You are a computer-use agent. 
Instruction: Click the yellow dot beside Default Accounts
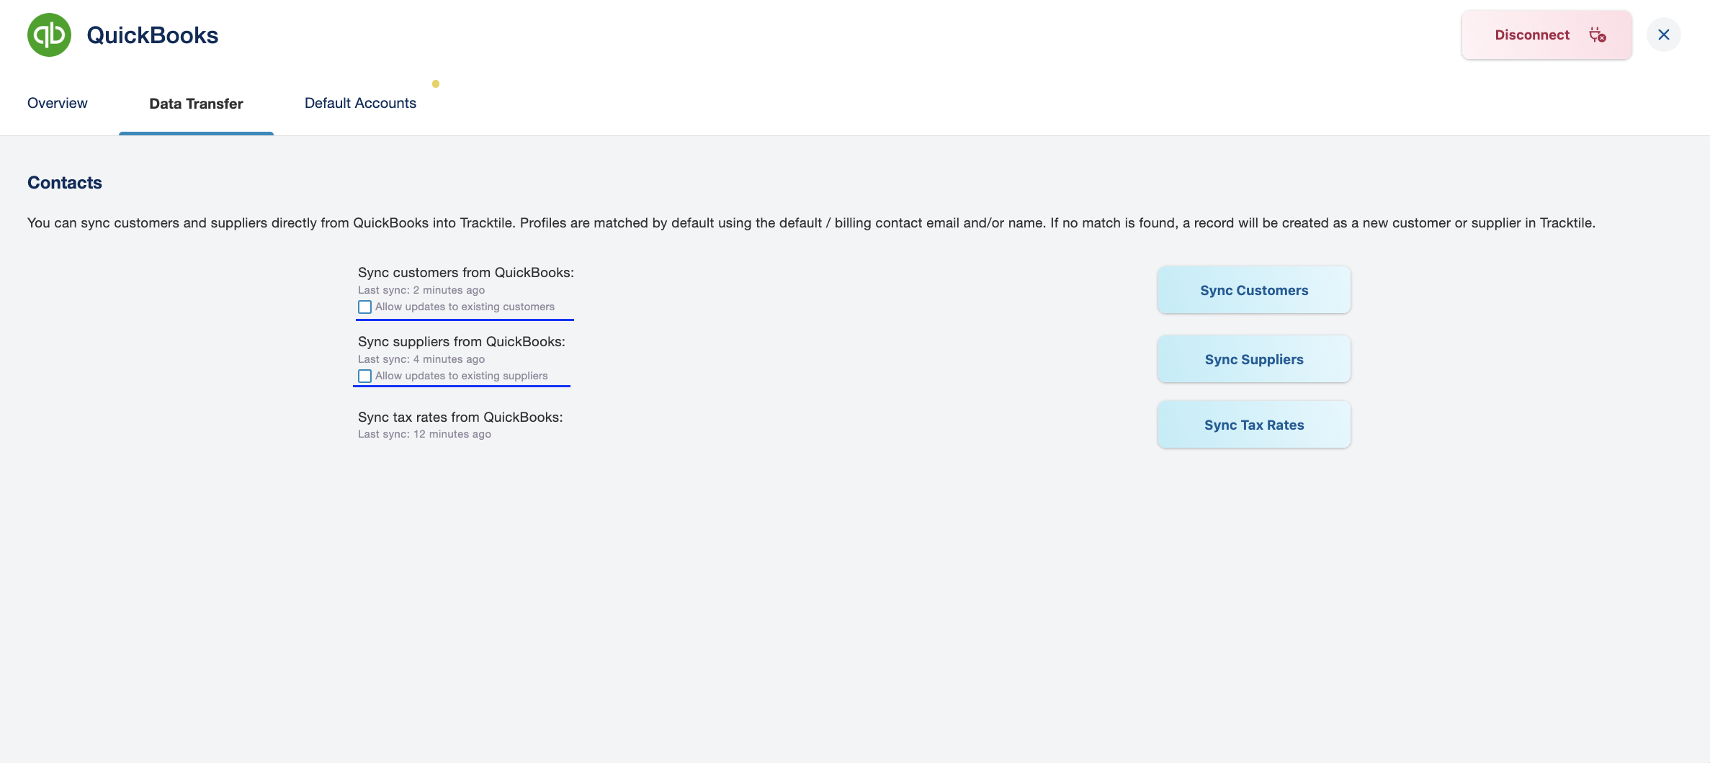tap(436, 84)
